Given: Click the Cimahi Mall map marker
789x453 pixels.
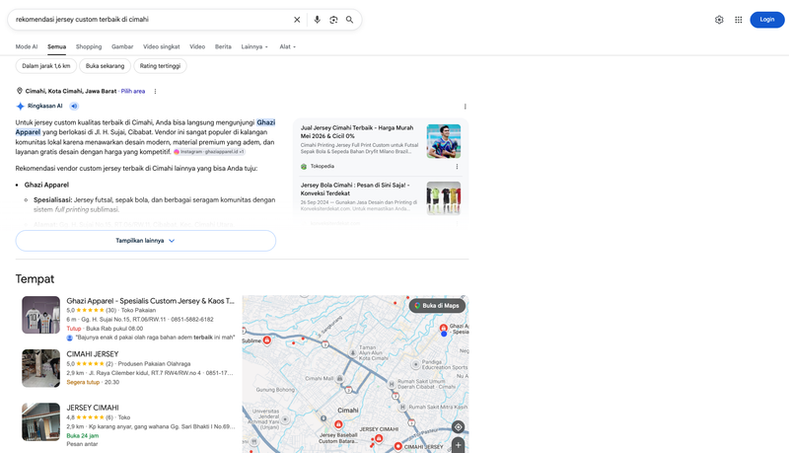Looking at the screenshot, I should pos(340,379).
